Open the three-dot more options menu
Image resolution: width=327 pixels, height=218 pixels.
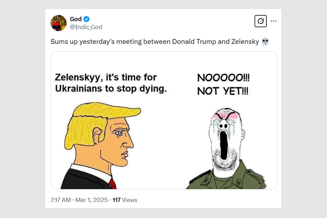[x=274, y=21]
